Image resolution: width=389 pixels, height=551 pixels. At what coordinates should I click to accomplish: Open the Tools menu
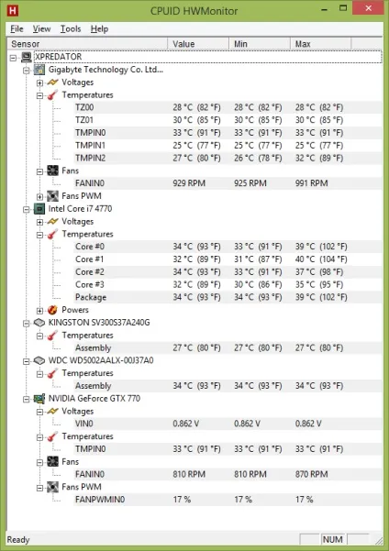click(x=71, y=28)
